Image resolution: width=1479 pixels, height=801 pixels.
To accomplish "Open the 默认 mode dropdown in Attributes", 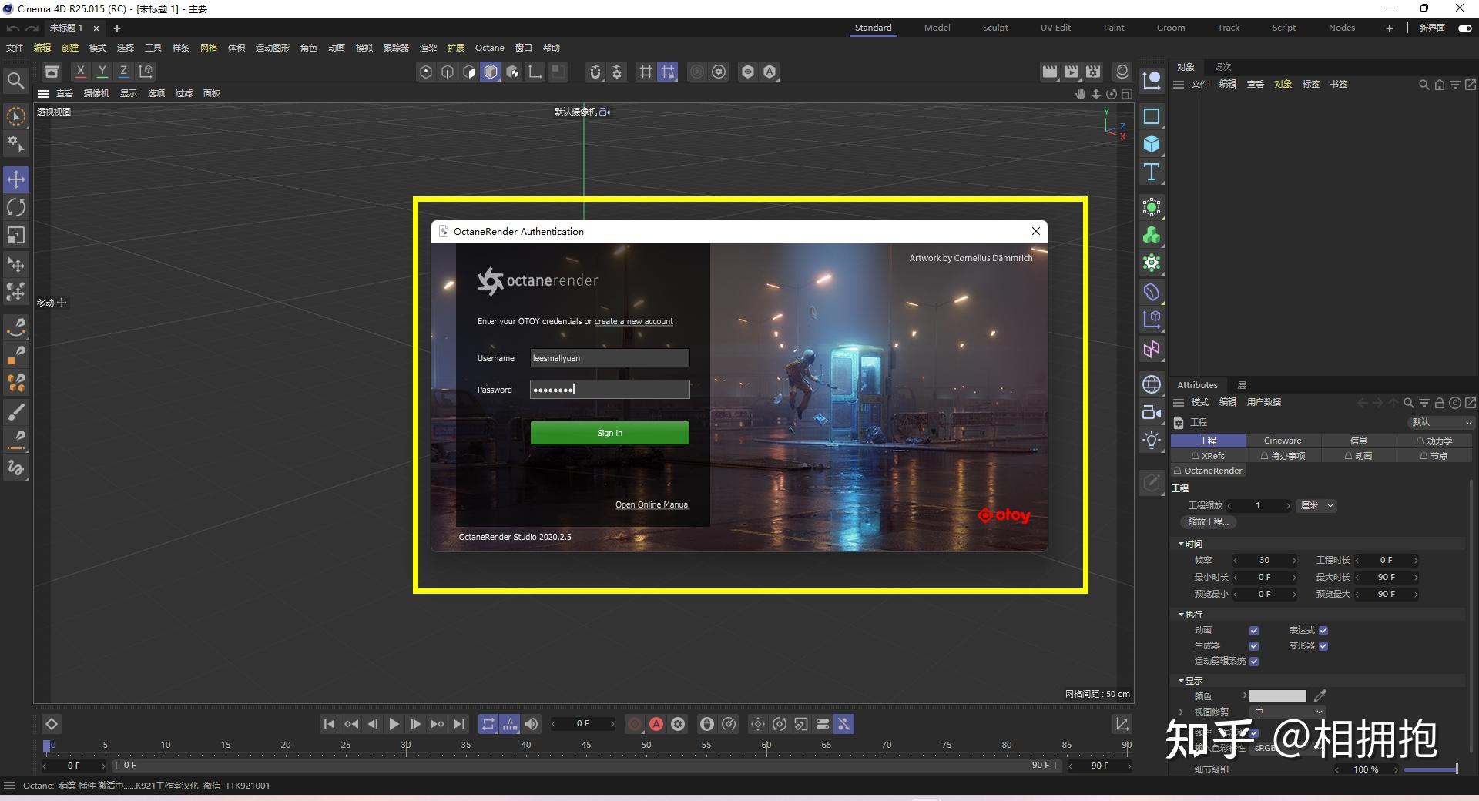I will click(1440, 422).
